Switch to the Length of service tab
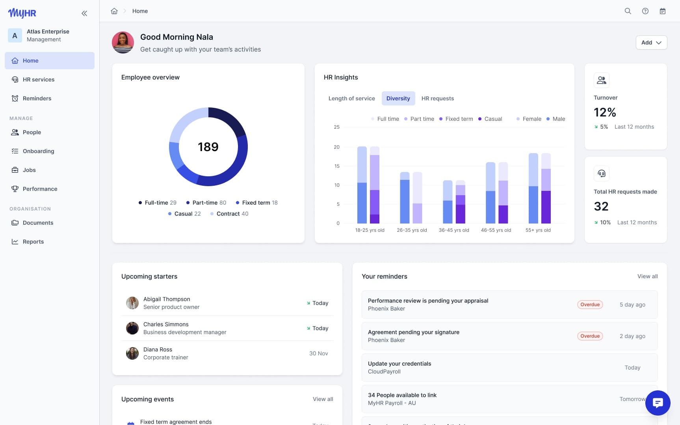The width and height of the screenshot is (680, 425). [x=351, y=98]
